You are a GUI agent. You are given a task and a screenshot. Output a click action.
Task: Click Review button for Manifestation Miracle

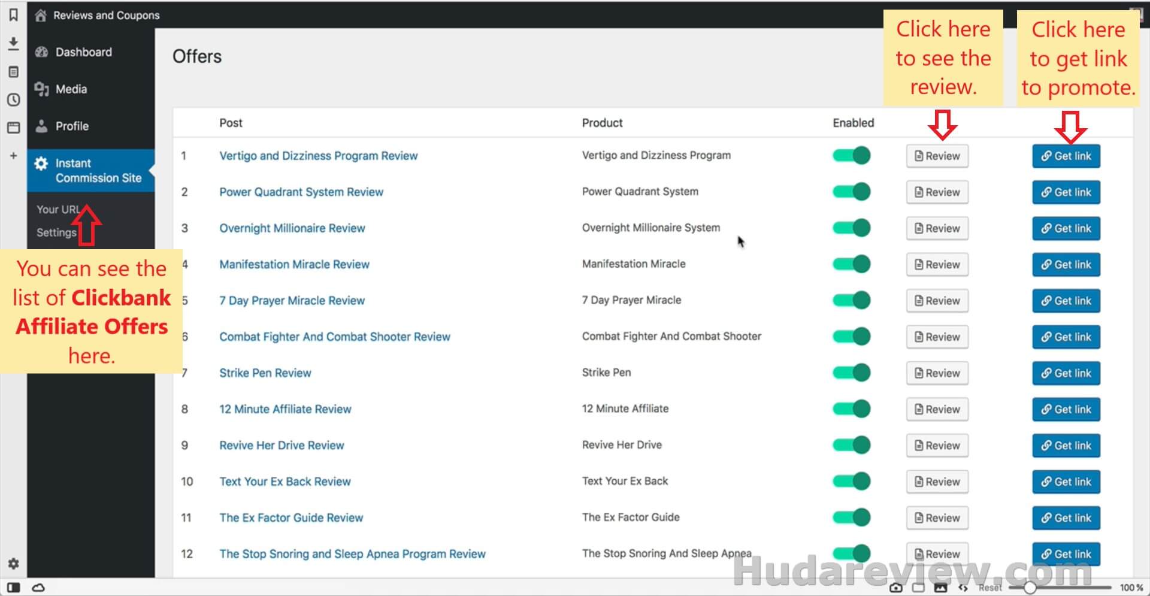click(937, 265)
